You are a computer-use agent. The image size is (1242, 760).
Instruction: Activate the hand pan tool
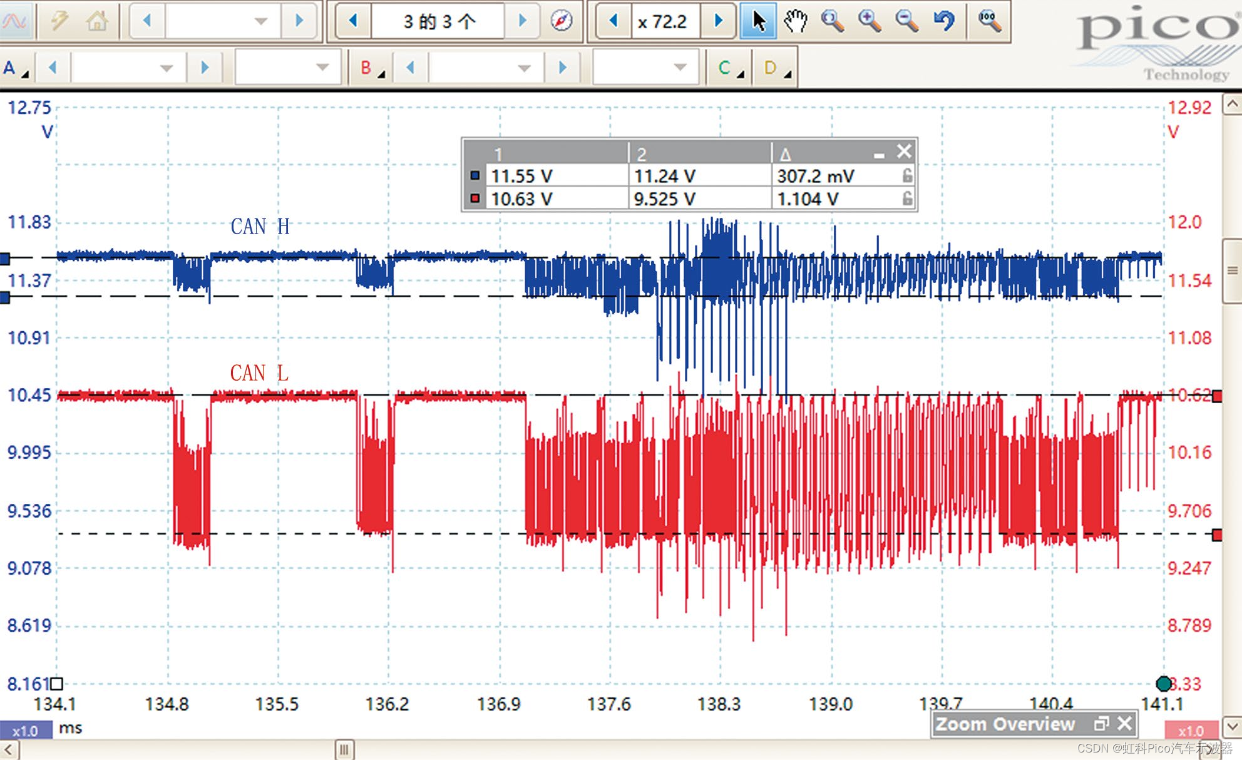[x=795, y=21]
